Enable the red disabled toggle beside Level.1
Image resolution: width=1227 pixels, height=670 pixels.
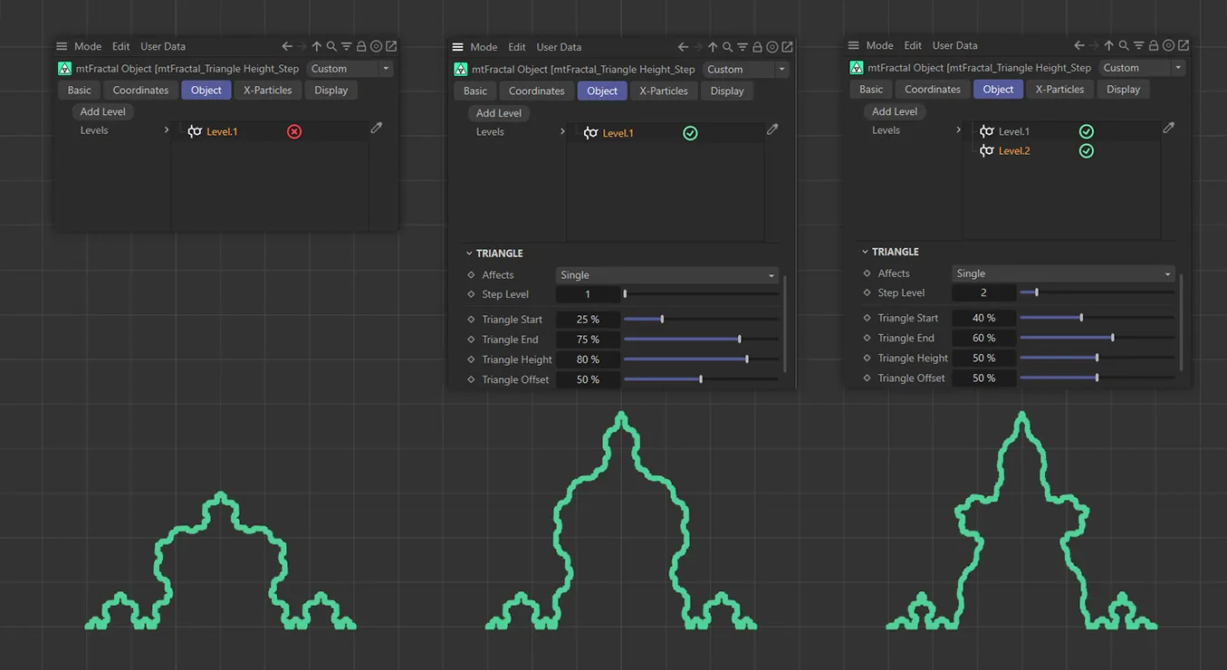(x=294, y=131)
